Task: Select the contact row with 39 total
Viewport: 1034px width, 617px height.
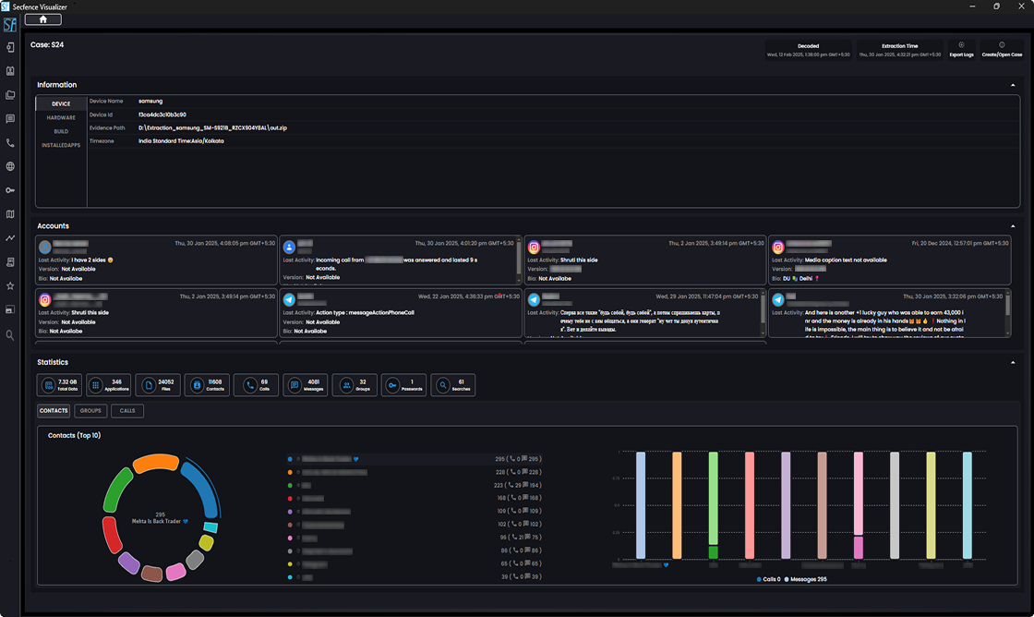Action: [x=415, y=576]
